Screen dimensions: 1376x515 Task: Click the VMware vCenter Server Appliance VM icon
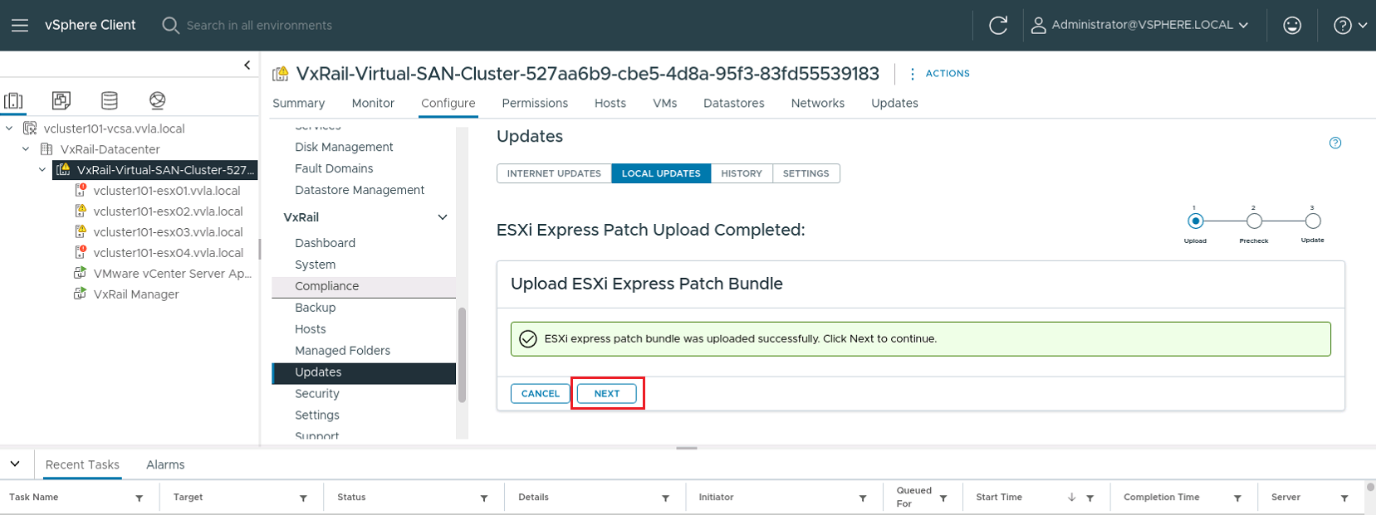[x=81, y=273]
